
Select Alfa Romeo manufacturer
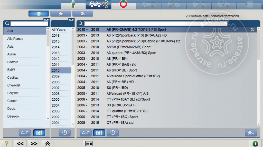[x=25, y=39]
